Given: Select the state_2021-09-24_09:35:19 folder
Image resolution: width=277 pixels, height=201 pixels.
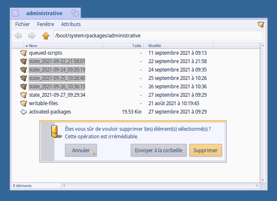Looking at the screenshot, I should (x=57, y=70).
